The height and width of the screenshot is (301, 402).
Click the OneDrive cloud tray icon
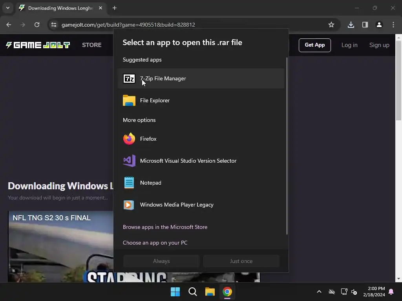pos(332,292)
